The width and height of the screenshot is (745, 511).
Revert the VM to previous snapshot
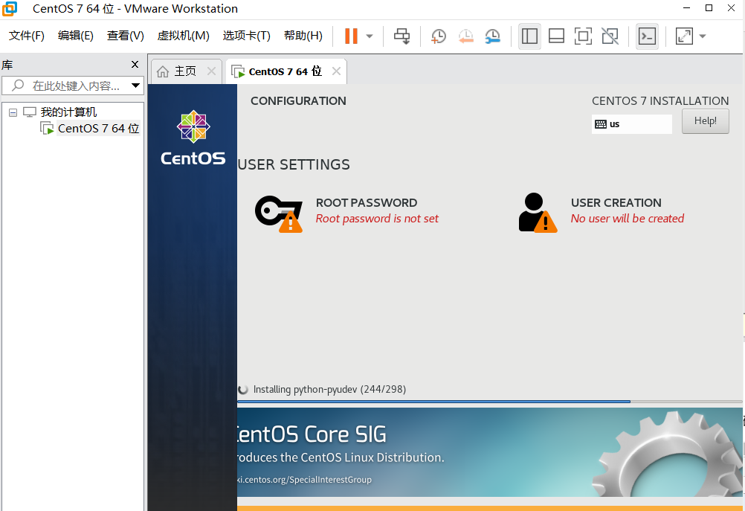(x=465, y=36)
